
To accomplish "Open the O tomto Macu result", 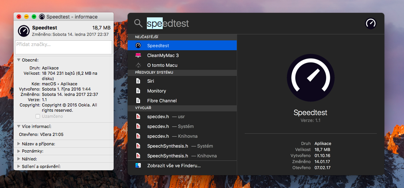I will (x=138, y=65).
